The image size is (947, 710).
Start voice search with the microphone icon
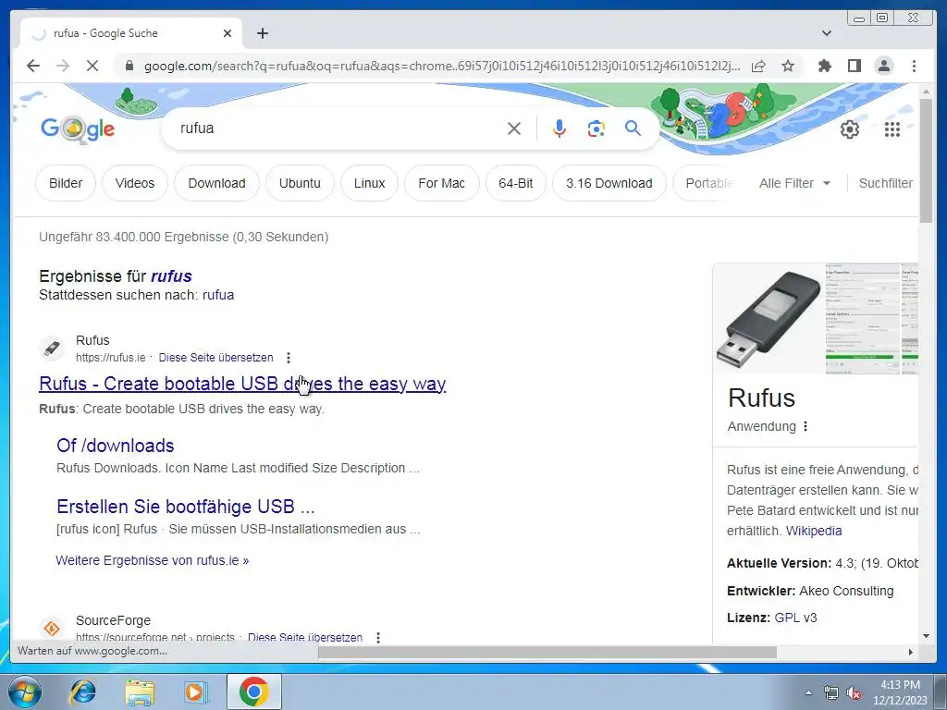click(560, 128)
